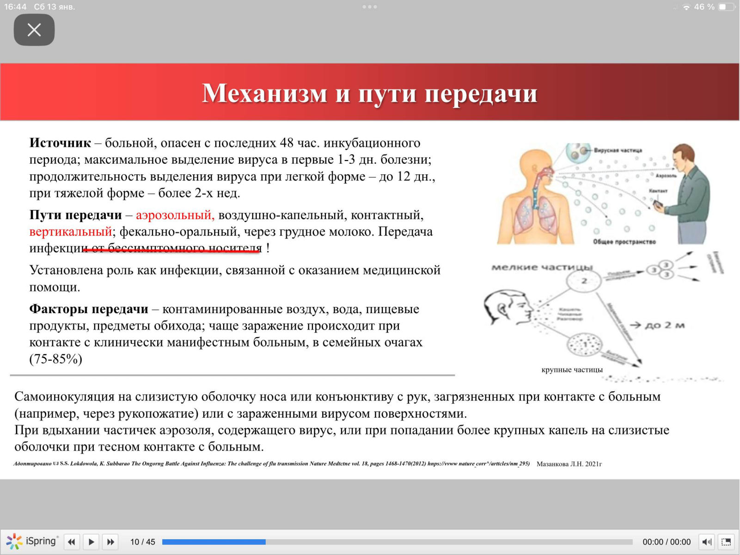This screenshot has width=740, height=555.
Task: Click the respiratory transmission illustration
Action: click(x=604, y=194)
